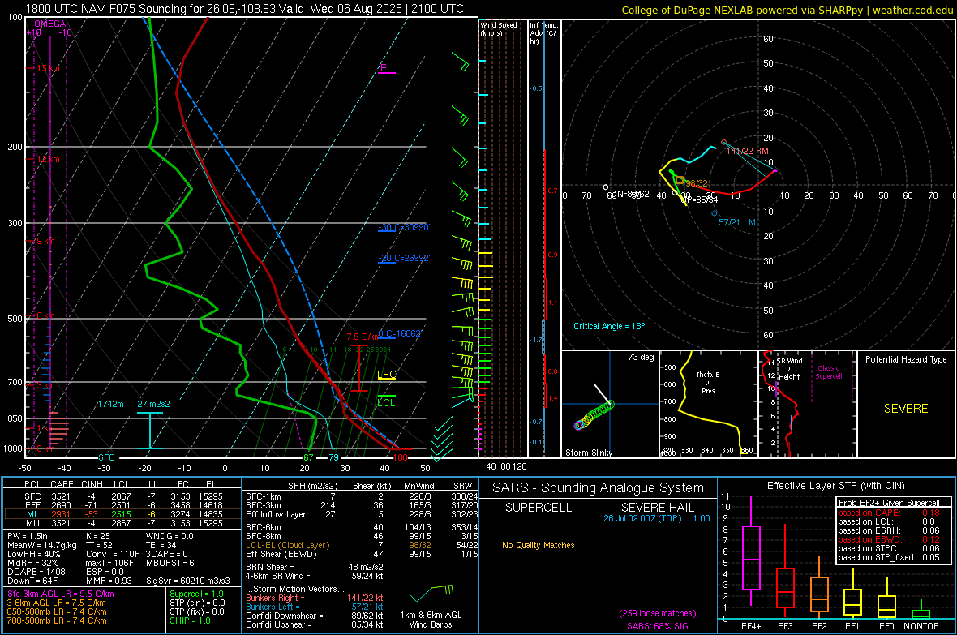The width and height of the screenshot is (957, 635).
Task: Select the EFF parcel row
Action: click(x=122, y=505)
